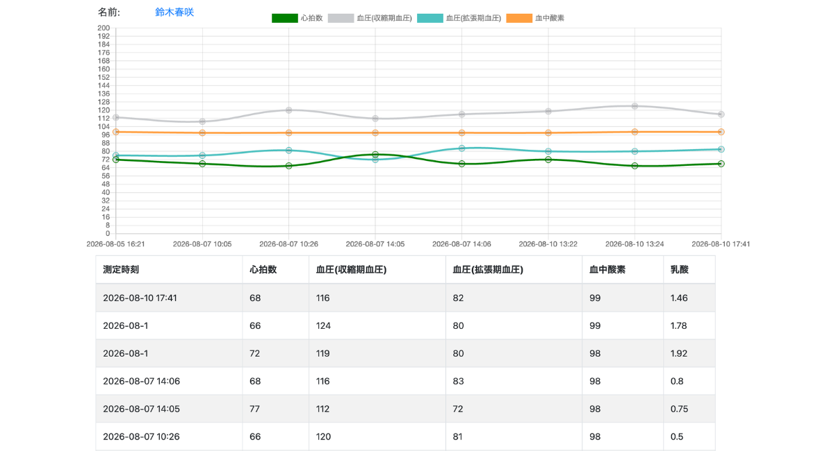834x451 pixels.
Task: Toggle the teal 拡張期血圧 legend swatch
Action: pyautogui.click(x=430, y=18)
